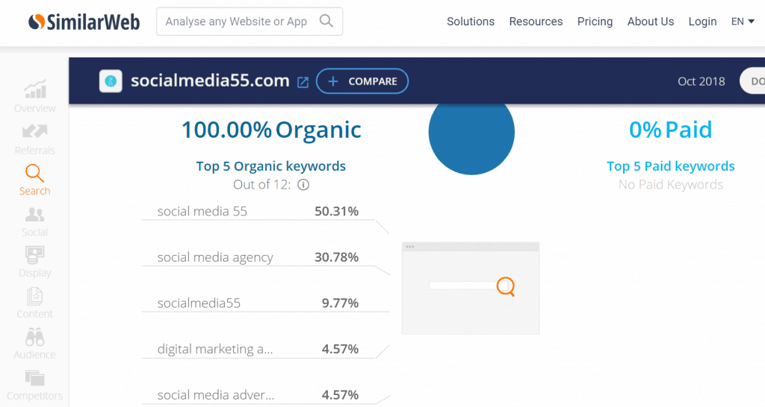Select Top 5 Organic keywords heading
Screen dimensions: 765x407
click(270, 166)
